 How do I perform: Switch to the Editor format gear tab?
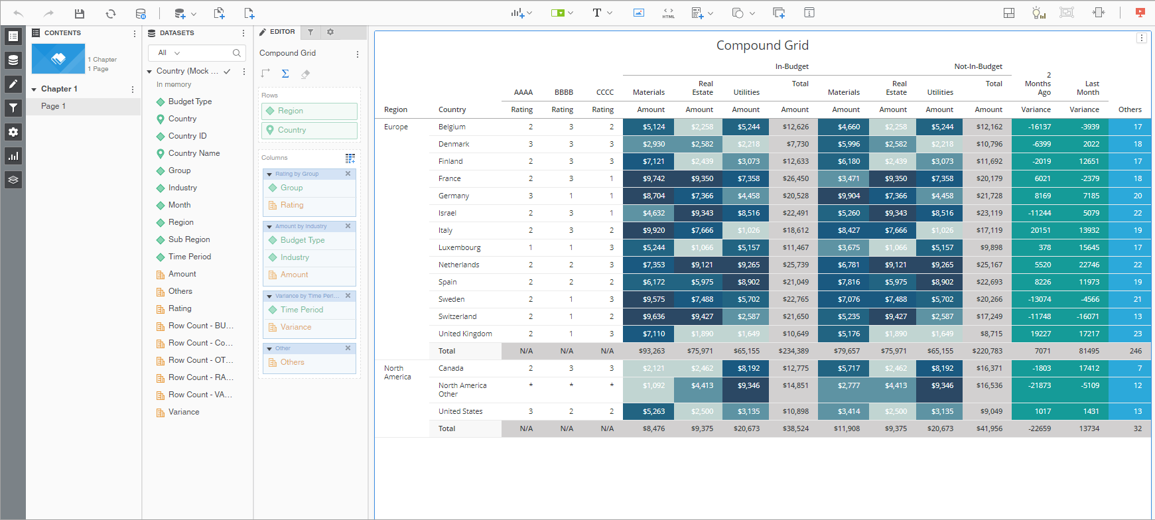click(330, 32)
